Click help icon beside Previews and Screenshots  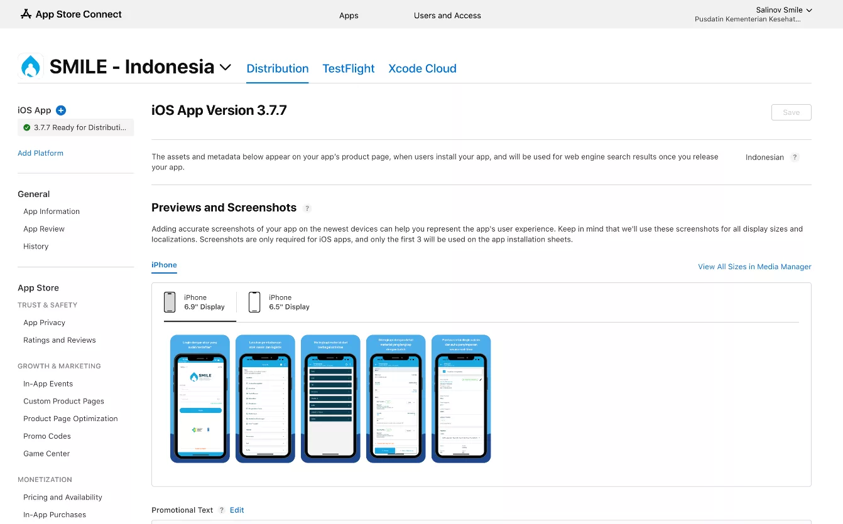(x=307, y=208)
